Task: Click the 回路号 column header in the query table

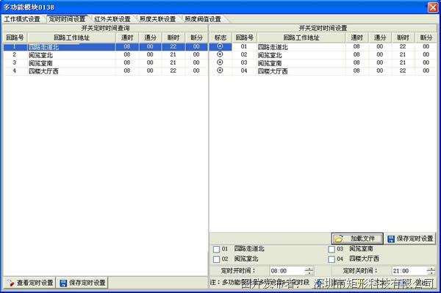Action: click(15, 37)
